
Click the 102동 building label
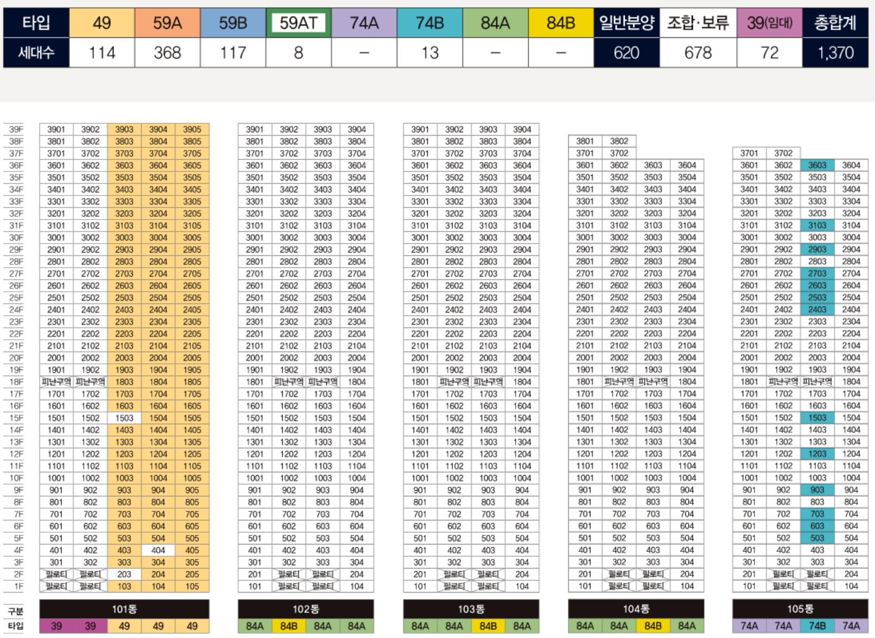click(306, 609)
